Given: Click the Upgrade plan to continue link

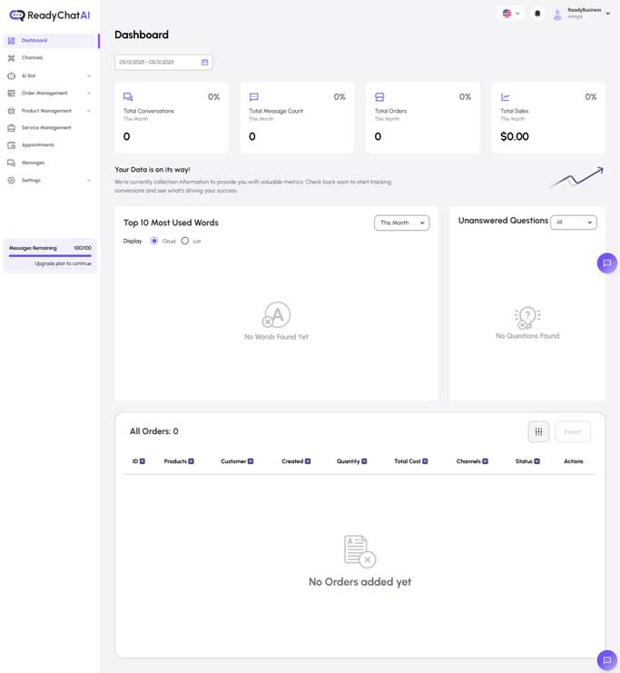Looking at the screenshot, I should pyautogui.click(x=63, y=263).
